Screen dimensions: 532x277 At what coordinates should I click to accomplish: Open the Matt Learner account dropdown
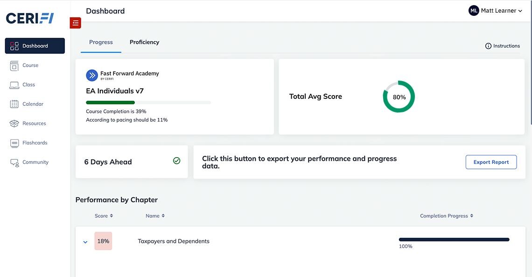tap(495, 11)
